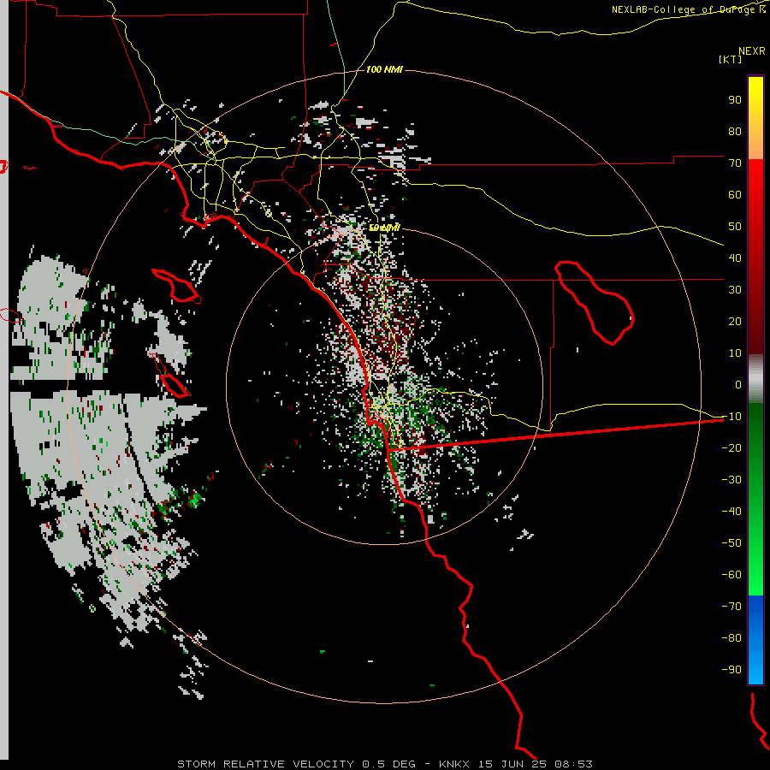Select the 50 value on the velocity scale
The image size is (770, 770).
point(735,227)
